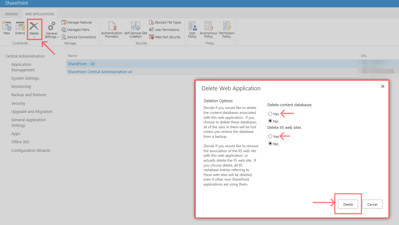Open the Central Administration link
399x225 pixels.
point(25,56)
